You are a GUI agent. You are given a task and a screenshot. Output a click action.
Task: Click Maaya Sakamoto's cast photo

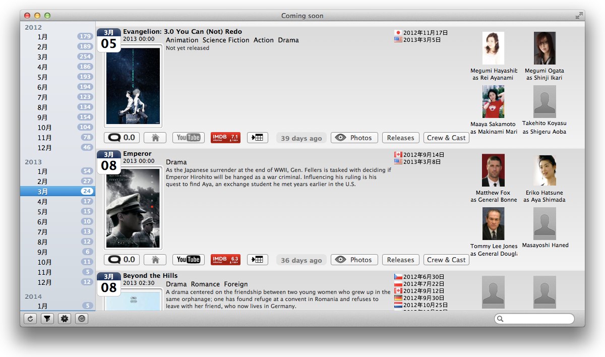pos(493,102)
